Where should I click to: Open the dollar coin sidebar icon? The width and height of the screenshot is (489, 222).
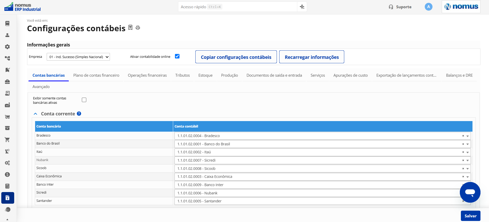pyautogui.click(x=7, y=175)
